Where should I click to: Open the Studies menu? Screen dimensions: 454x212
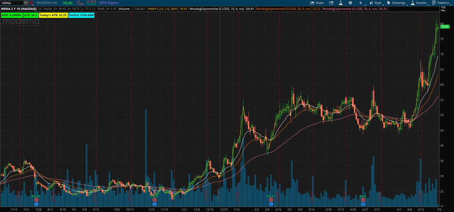tap(419, 3)
